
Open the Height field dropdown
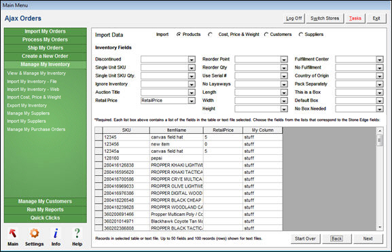pos(284,109)
